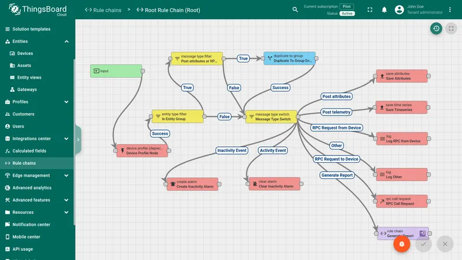Screen dimensions: 462x260
Task: Open the search magnifier icon
Action: (295, 10)
